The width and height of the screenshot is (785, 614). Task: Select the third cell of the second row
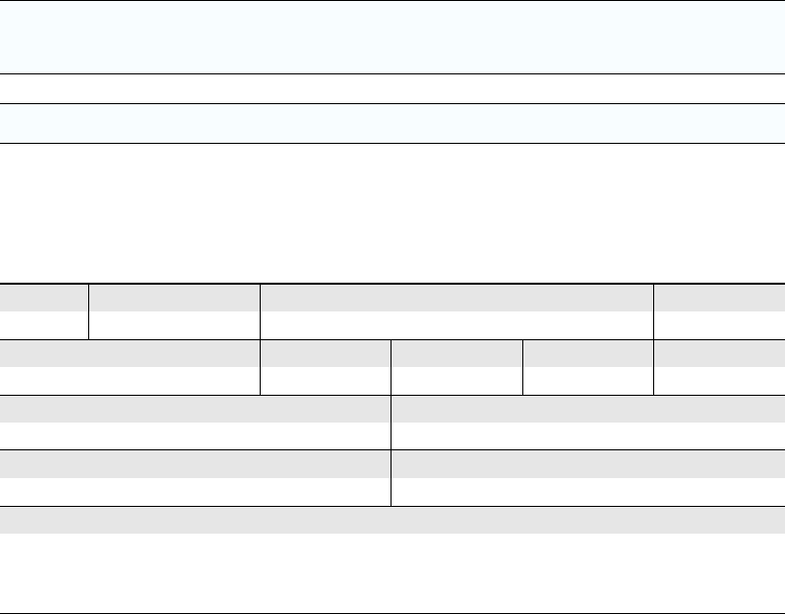coord(457,367)
